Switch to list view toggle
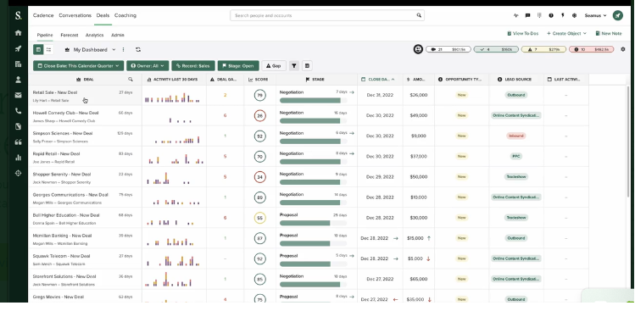The height and width of the screenshot is (311, 635). click(x=48, y=49)
